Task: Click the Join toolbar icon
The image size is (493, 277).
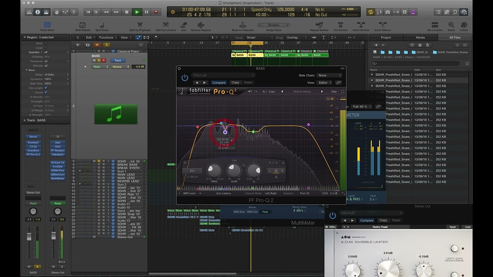Action: click(x=183, y=25)
